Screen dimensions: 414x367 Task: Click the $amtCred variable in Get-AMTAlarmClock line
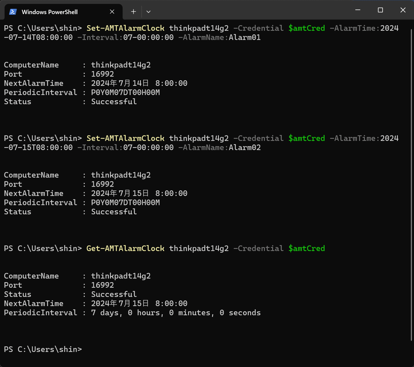[x=307, y=248]
